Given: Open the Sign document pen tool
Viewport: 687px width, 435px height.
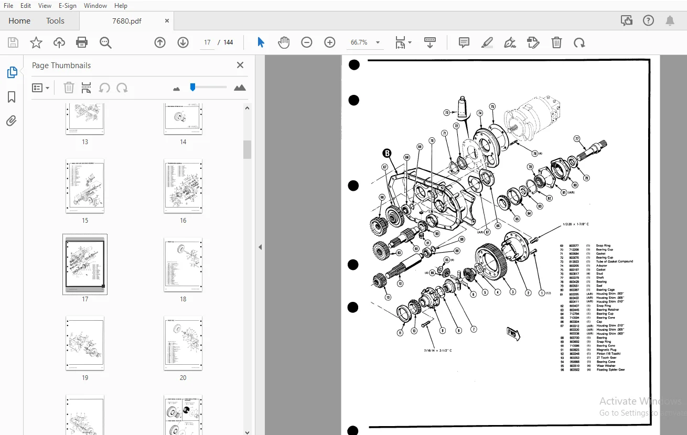Looking at the screenshot, I should [x=510, y=42].
